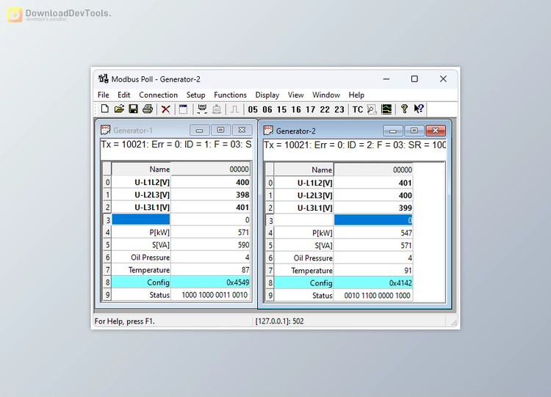Open the real-time chart icon
This screenshot has height=397, width=551.
coord(386,109)
